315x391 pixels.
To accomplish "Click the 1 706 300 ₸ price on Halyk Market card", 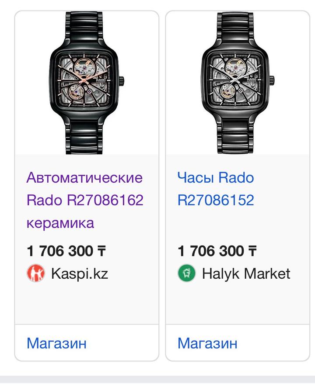I will (x=217, y=251).
